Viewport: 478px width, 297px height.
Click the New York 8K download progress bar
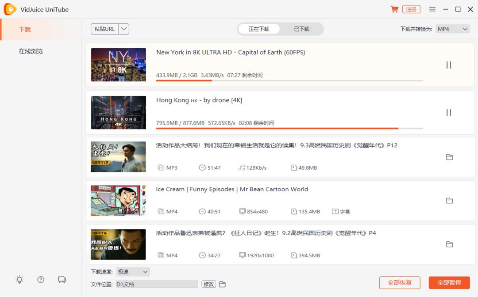pos(289,80)
